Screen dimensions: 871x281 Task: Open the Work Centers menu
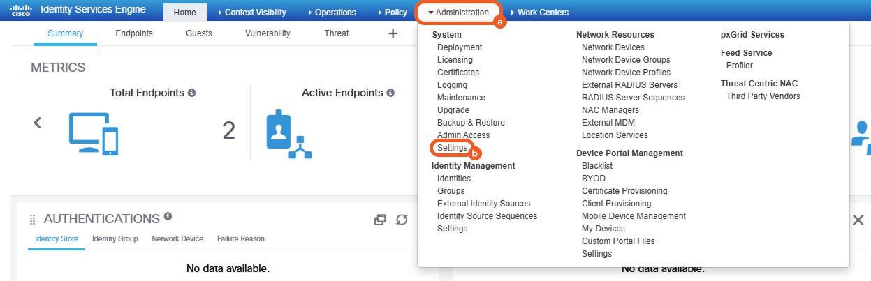click(539, 13)
